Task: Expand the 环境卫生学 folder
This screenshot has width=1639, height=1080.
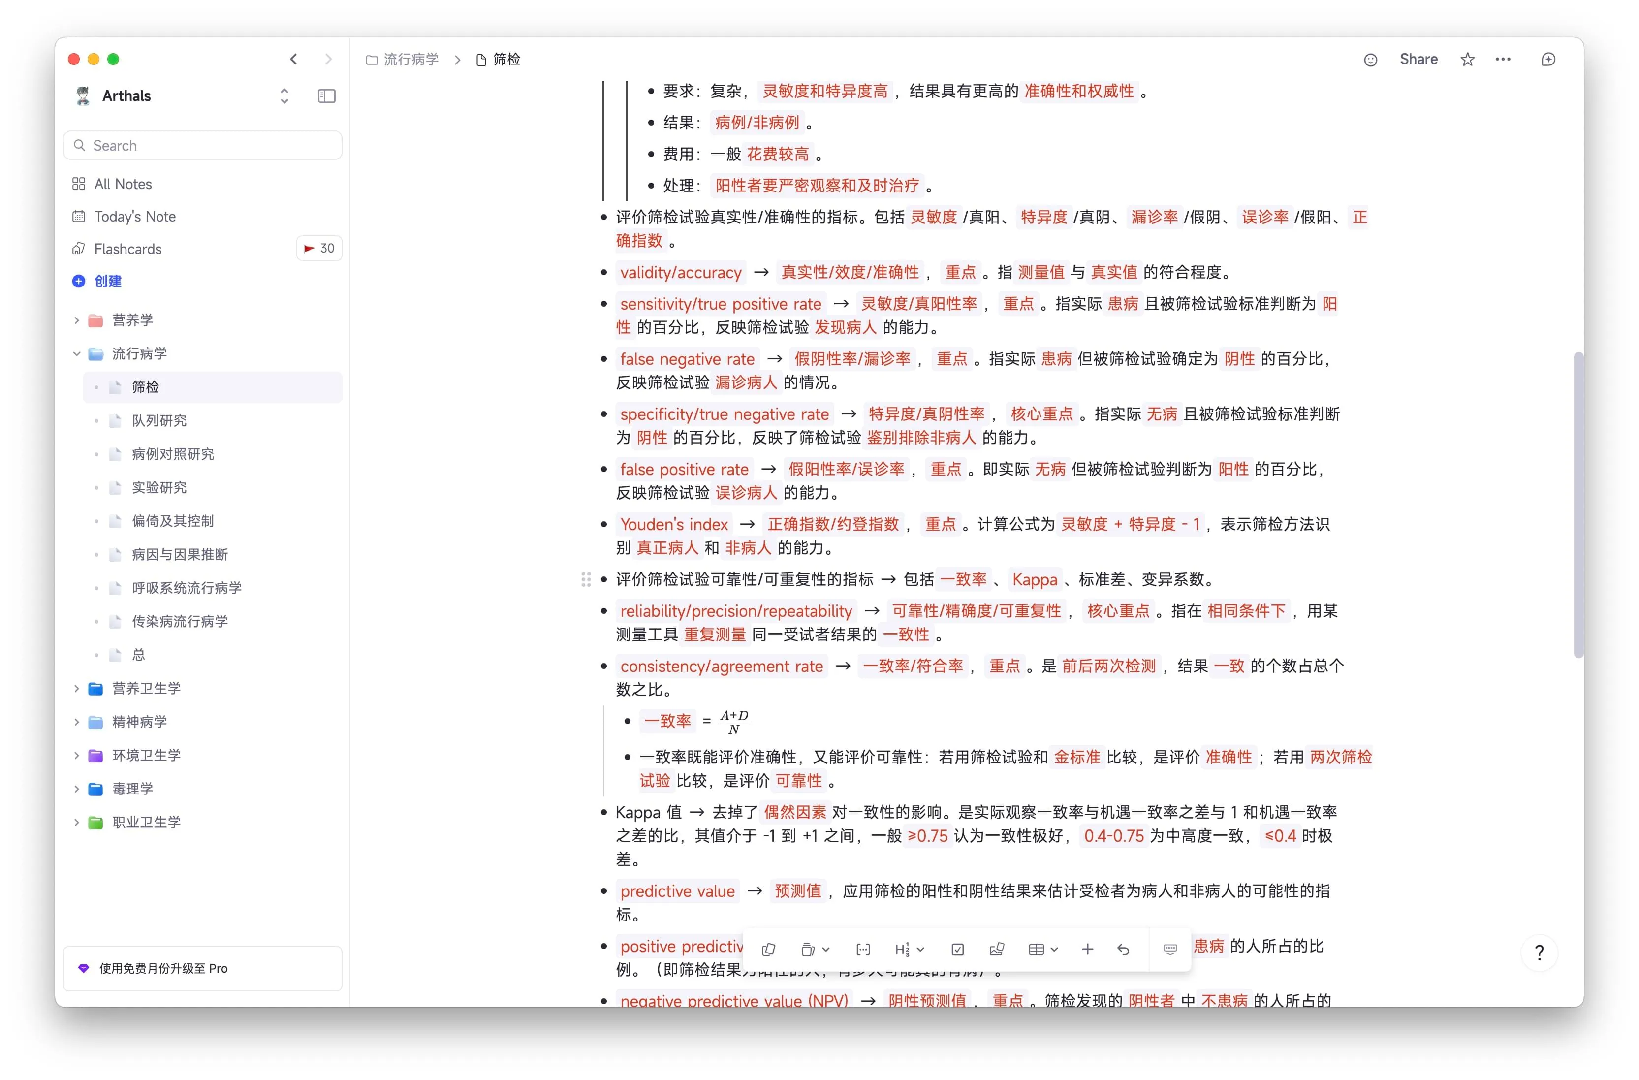Action: pyautogui.click(x=76, y=756)
